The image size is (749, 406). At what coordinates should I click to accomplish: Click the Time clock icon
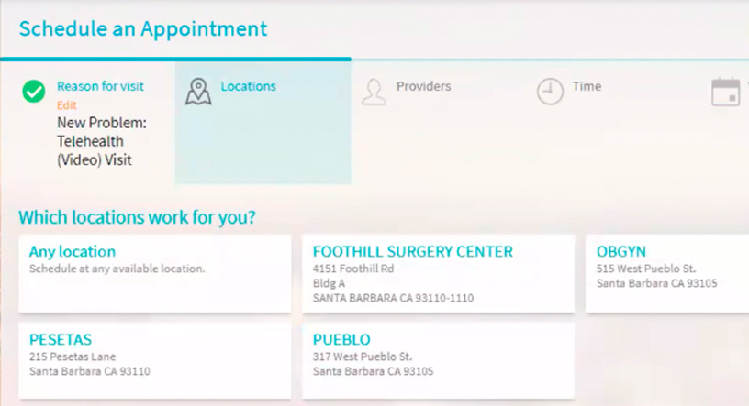click(550, 91)
